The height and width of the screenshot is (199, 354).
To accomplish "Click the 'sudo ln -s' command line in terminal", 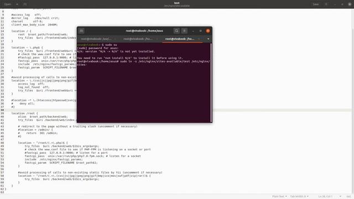I will click(x=143, y=63).
